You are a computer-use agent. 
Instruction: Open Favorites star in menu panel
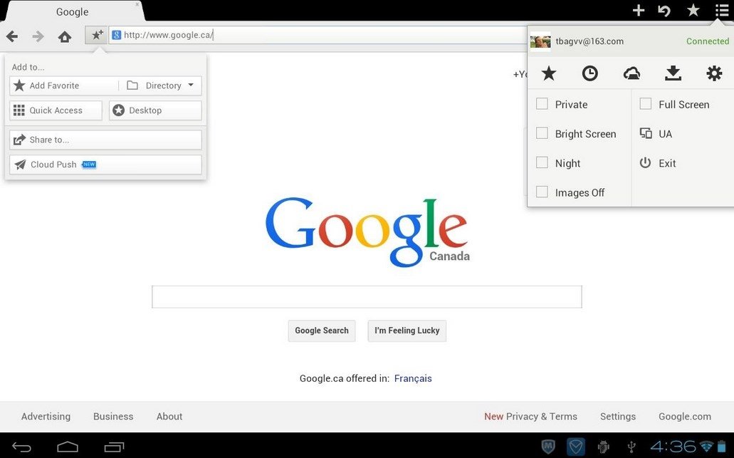(x=549, y=73)
